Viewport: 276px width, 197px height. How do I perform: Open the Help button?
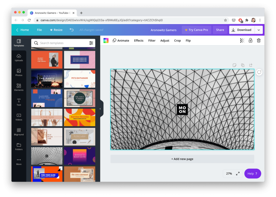click(x=253, y=173)
